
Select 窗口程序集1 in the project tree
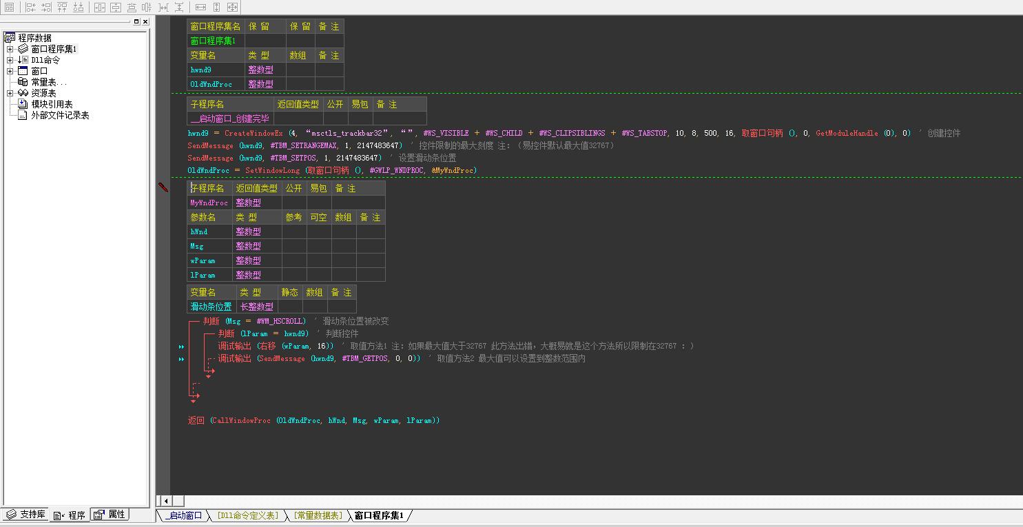54,49
